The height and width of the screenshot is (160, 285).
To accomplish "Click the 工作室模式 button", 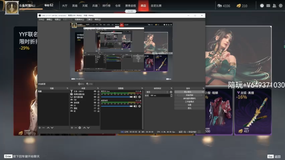I will pos(190,102).
